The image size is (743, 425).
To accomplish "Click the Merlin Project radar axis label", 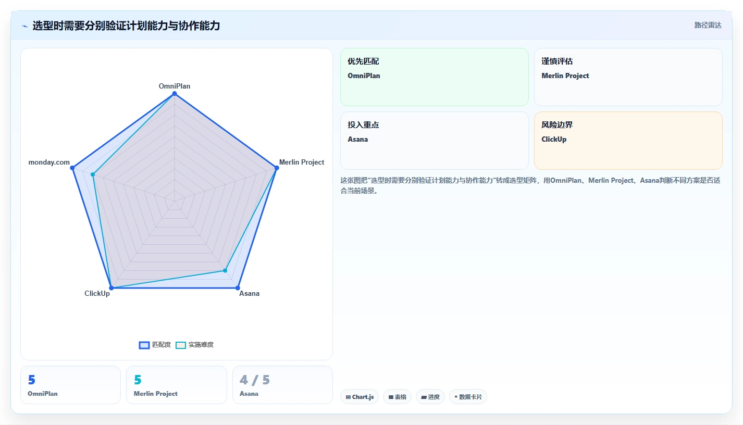I will [302, 162].
